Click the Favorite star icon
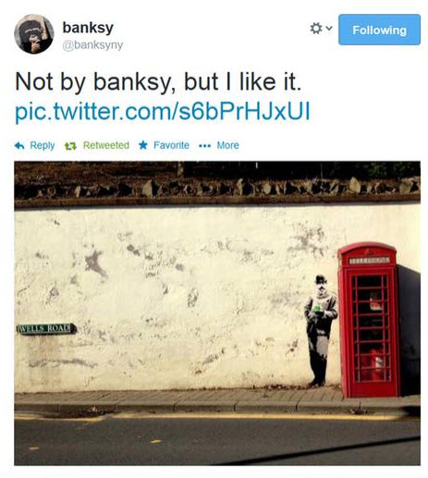Viewport: 428px width, 478px height. pos(143,145)
